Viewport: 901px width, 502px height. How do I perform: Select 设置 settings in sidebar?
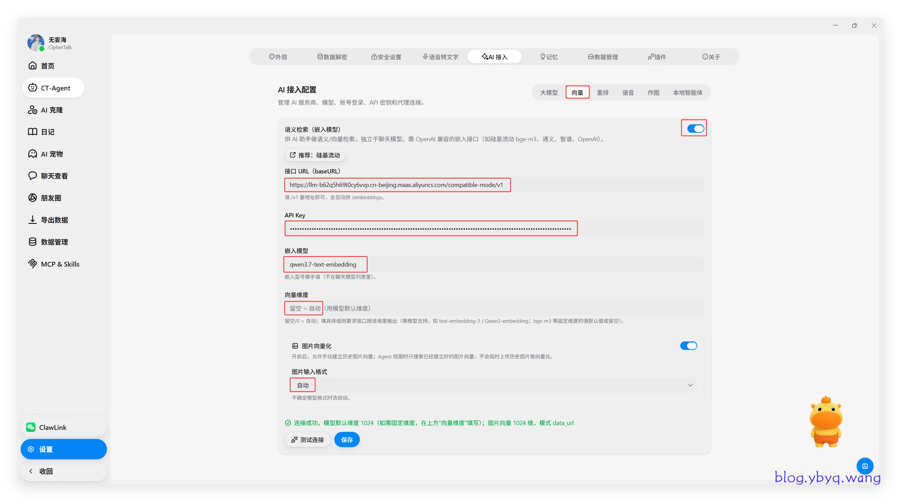64,449
